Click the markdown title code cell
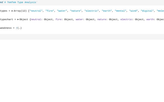The width and height of the screenshot is (164, 102). click(82, 3)
